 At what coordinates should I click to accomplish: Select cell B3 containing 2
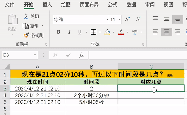(x=91, y=88)
